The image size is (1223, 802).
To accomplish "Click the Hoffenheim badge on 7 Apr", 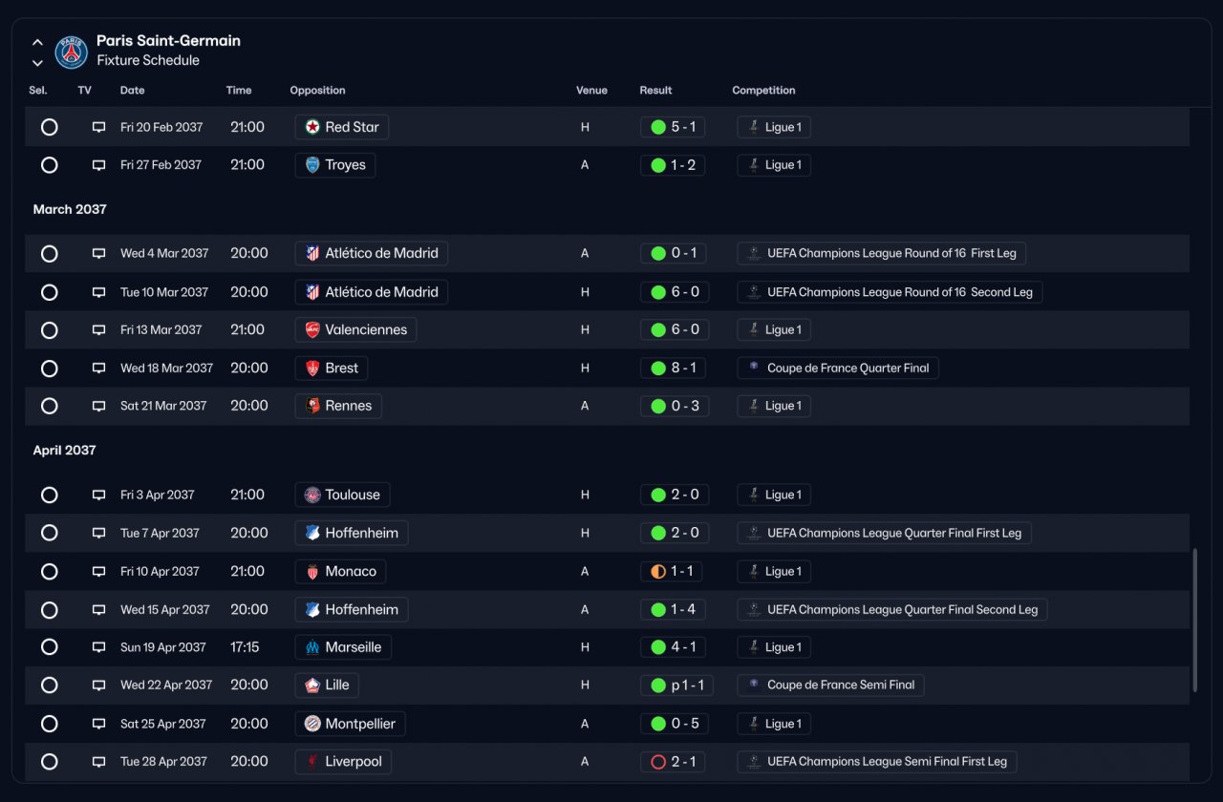I will [312, 533].
